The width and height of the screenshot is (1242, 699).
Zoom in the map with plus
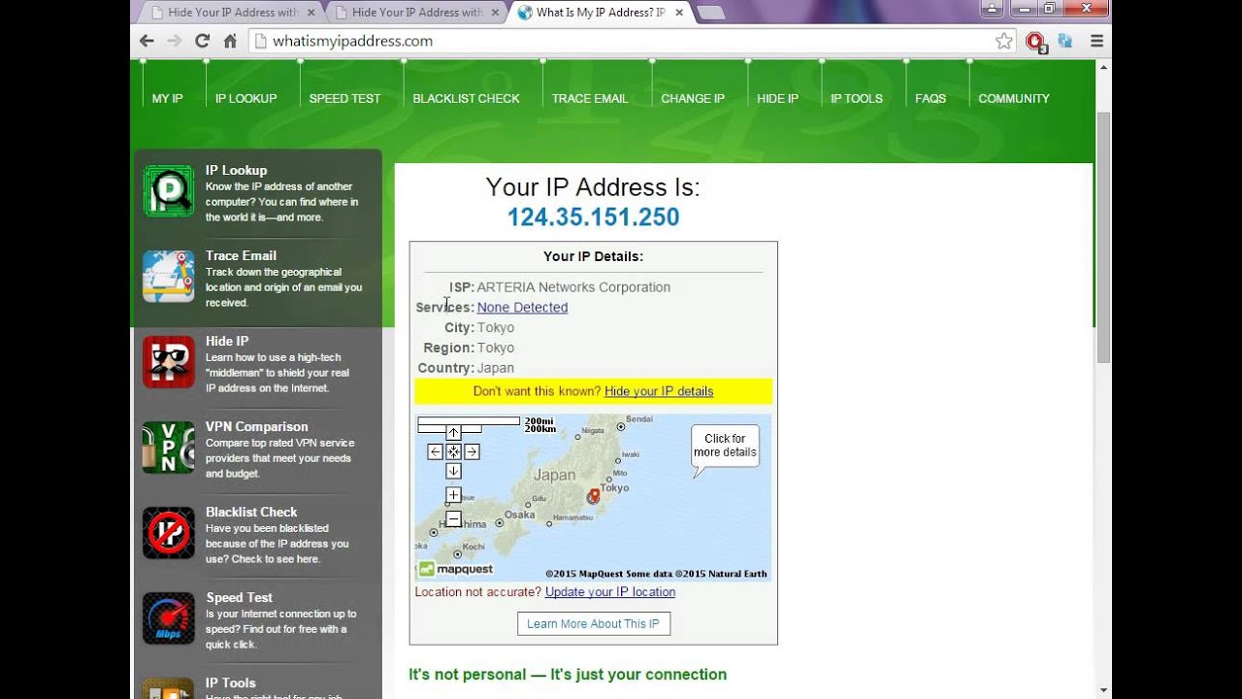click(453, 495)
